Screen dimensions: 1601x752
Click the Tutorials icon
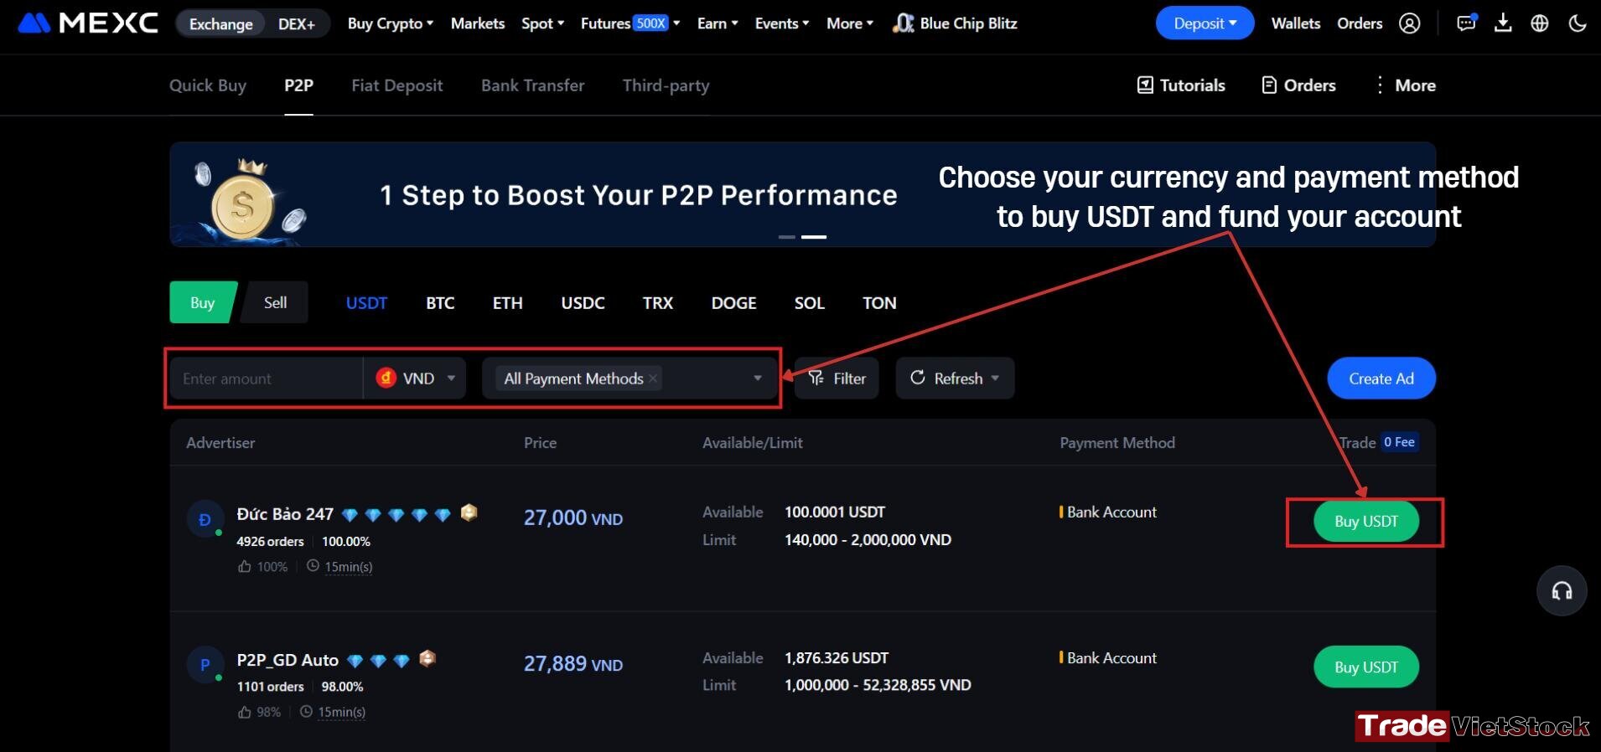pyautogui.click(x=1145, y=85)
